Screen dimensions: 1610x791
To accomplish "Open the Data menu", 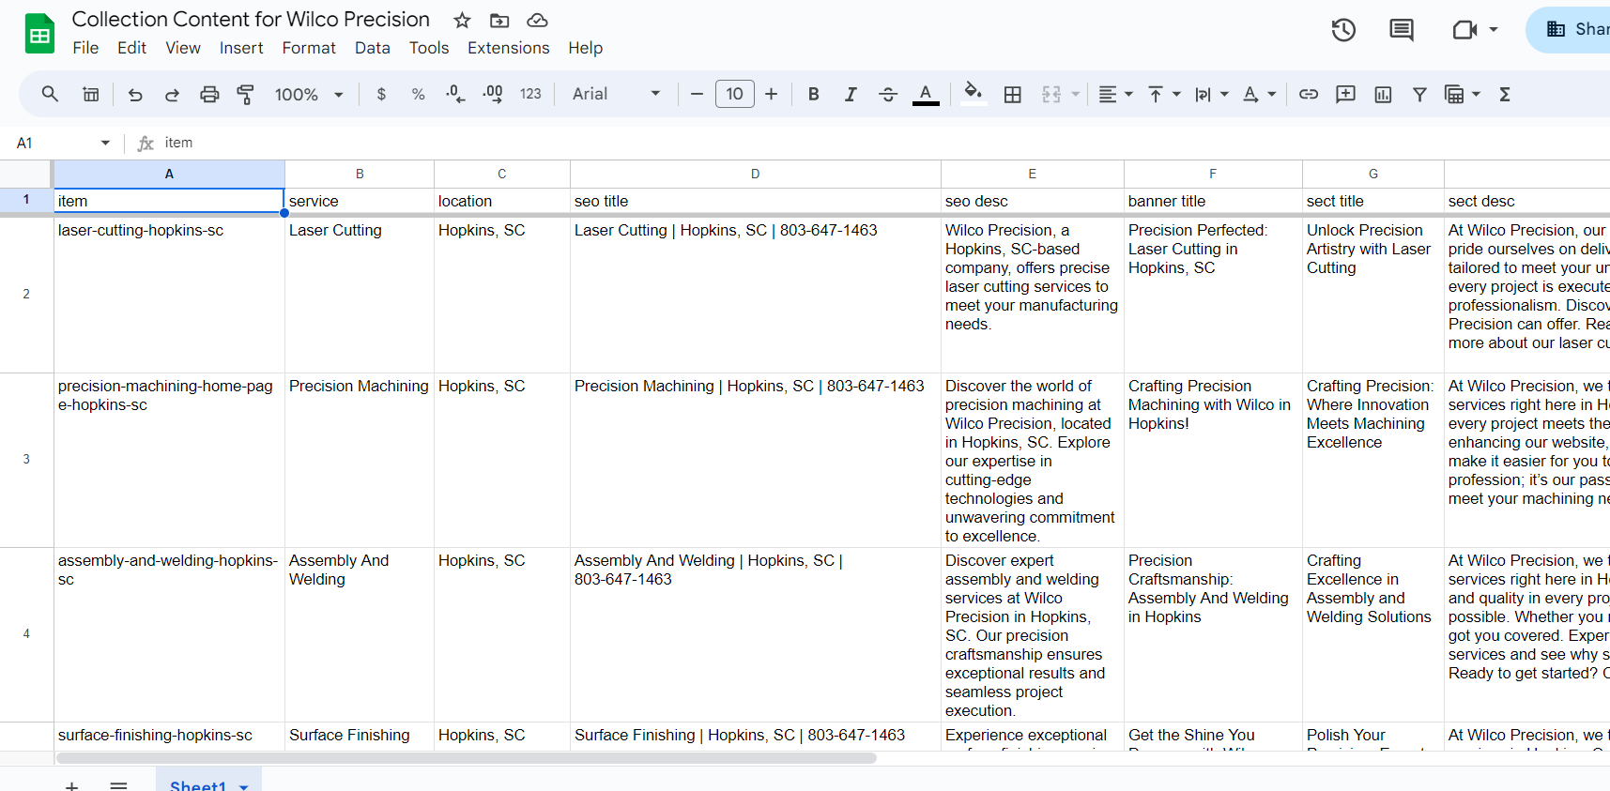I will (x=373, y=48).
